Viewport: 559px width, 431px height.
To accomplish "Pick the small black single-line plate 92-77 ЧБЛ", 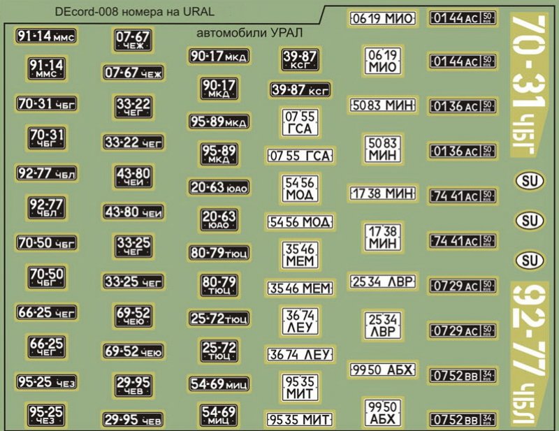I will point(46,173).
